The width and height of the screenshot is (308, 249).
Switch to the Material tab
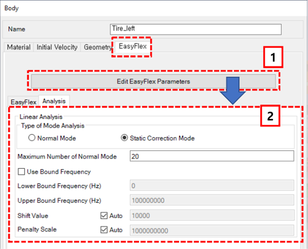[18, 47]
